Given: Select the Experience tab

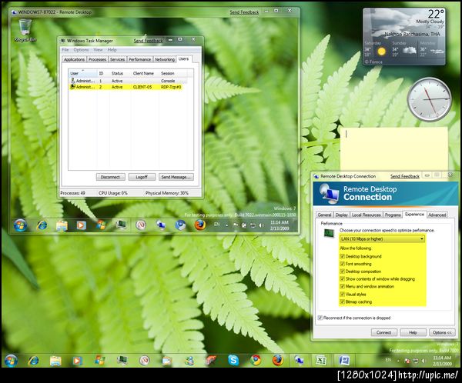Looking at the screenshot, I should [x=414, y=215].
